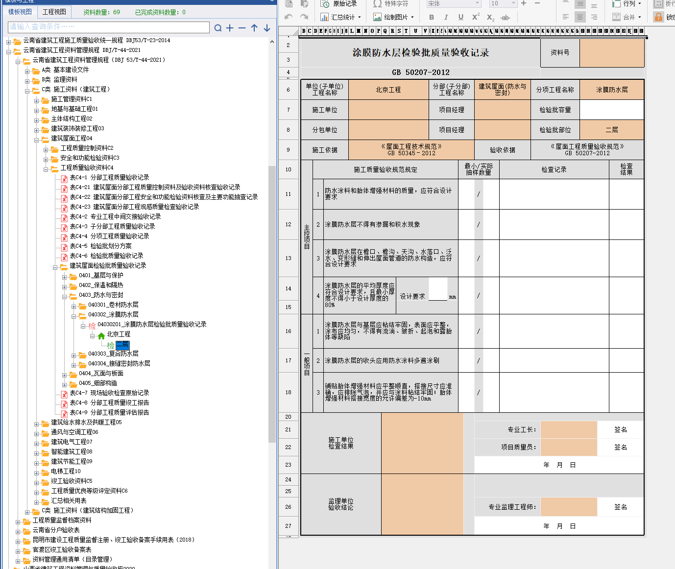The image size is (675, 569).
Task: Select 表C4-7 现场验收检查原始记录
Action: [x=109, y=393]
